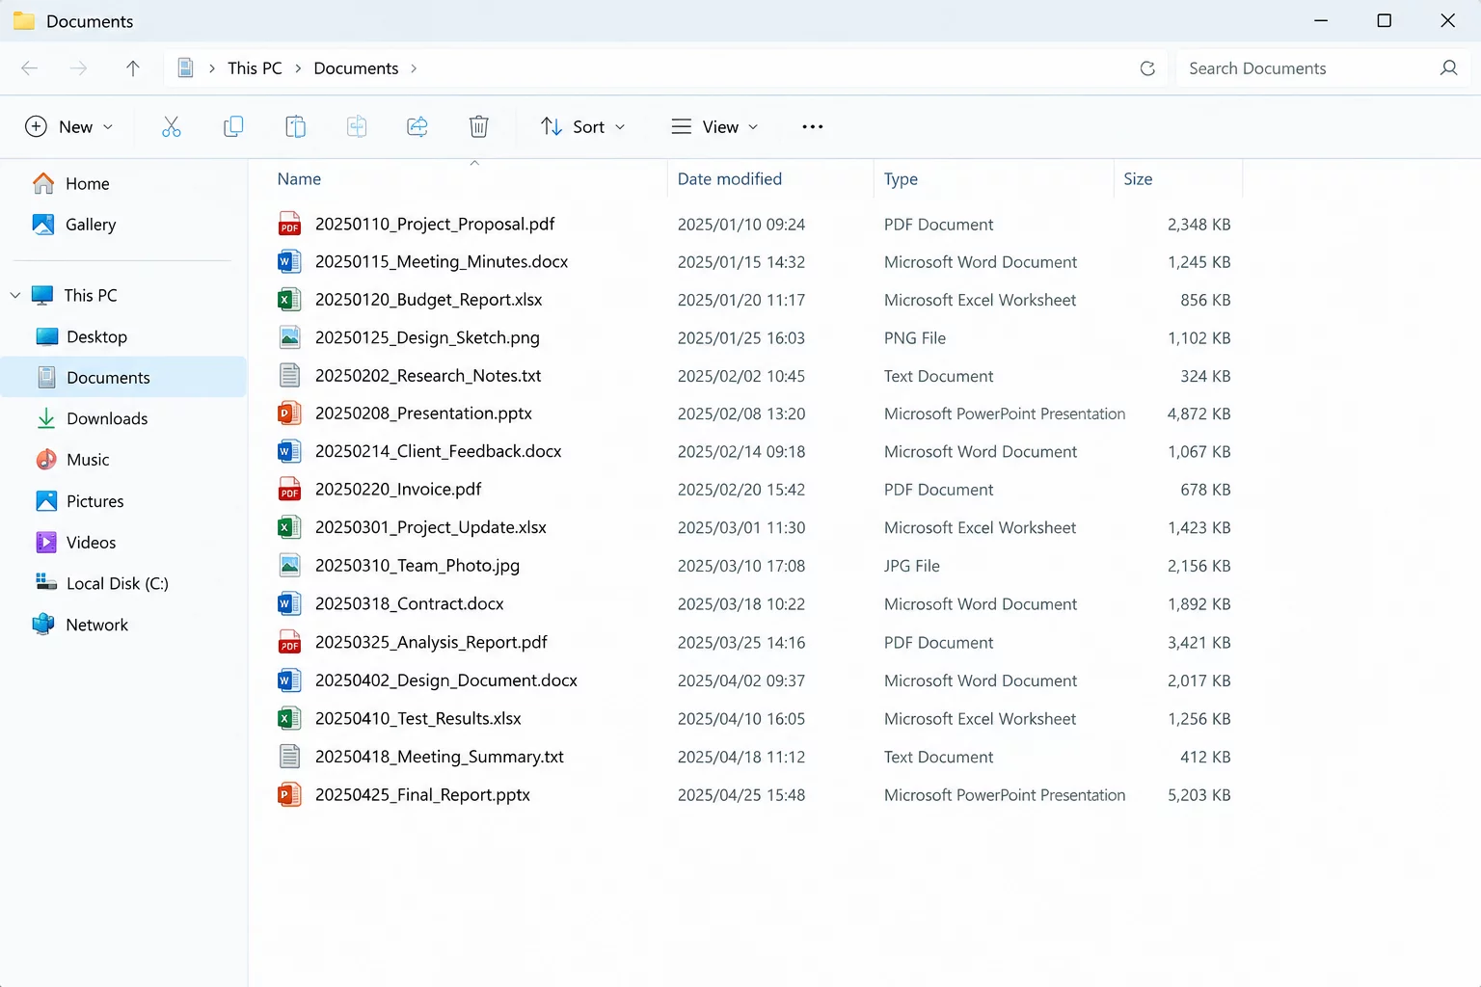Open the Sort options dropdown
Screen dimensions: 1481x987
[x=583, y=126]
